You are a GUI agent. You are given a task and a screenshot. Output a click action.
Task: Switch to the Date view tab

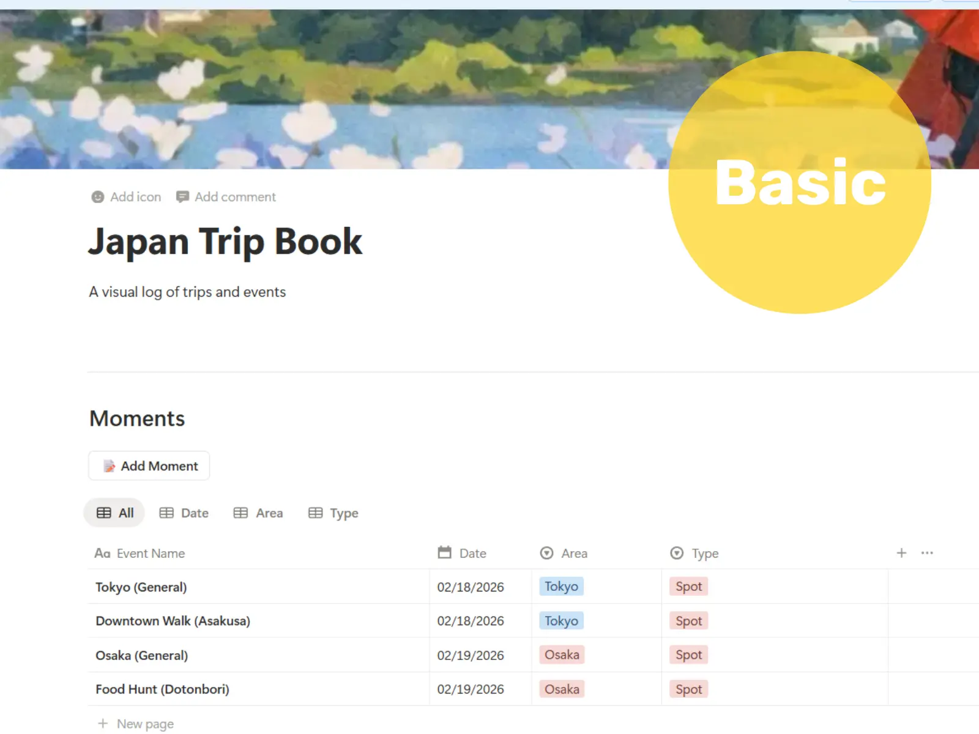click(x=184, y=513)
